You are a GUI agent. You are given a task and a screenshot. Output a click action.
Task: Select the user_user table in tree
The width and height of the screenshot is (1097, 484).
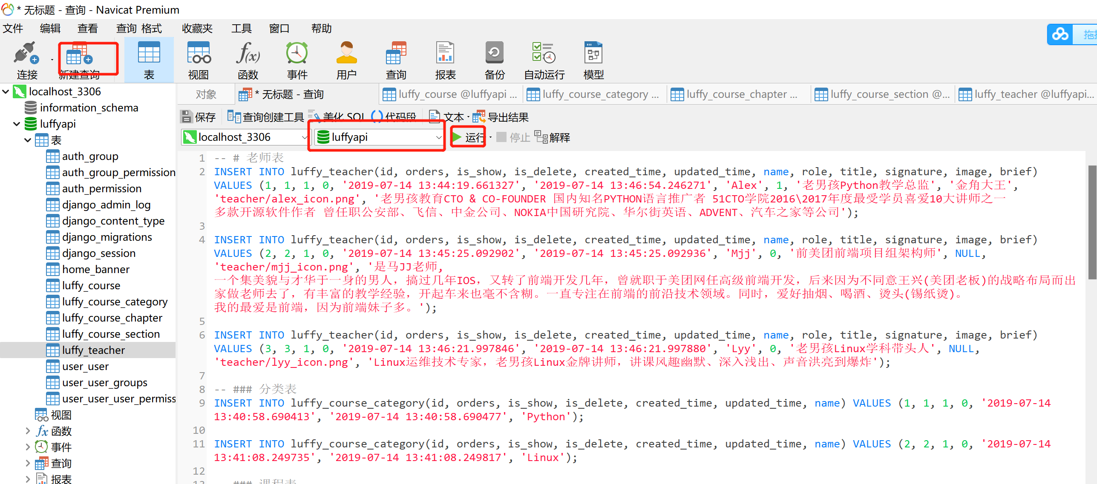(x=85, y=366)
